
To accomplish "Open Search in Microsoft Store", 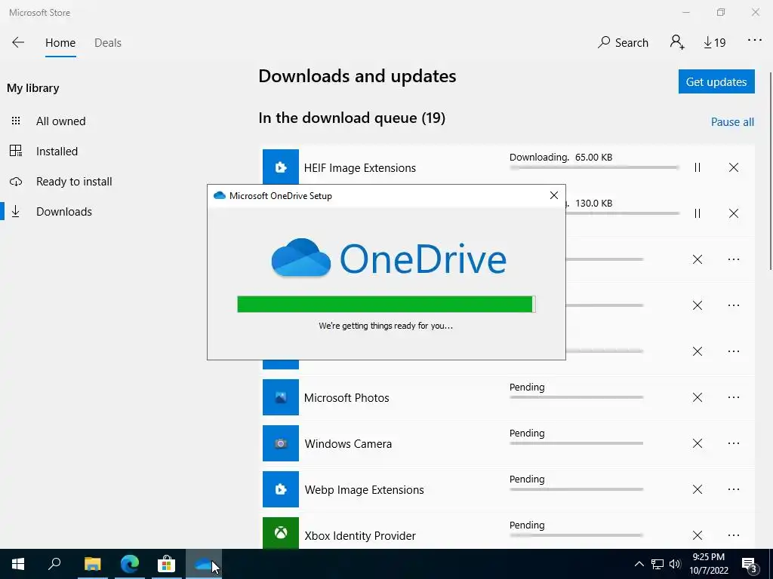I will tap(623, 43).
